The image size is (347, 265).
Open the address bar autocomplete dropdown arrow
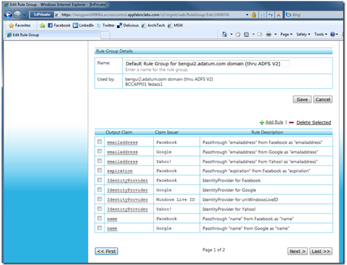pyautogui.click(x=247, y=15)
